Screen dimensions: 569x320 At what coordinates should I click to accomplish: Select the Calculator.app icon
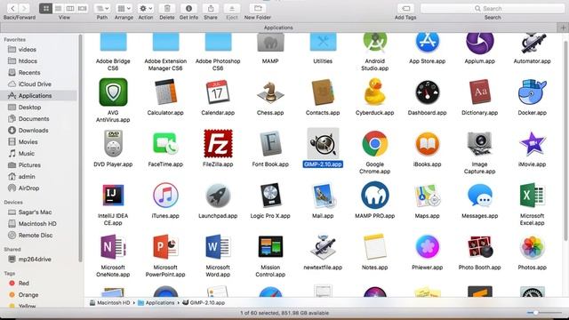165,92
